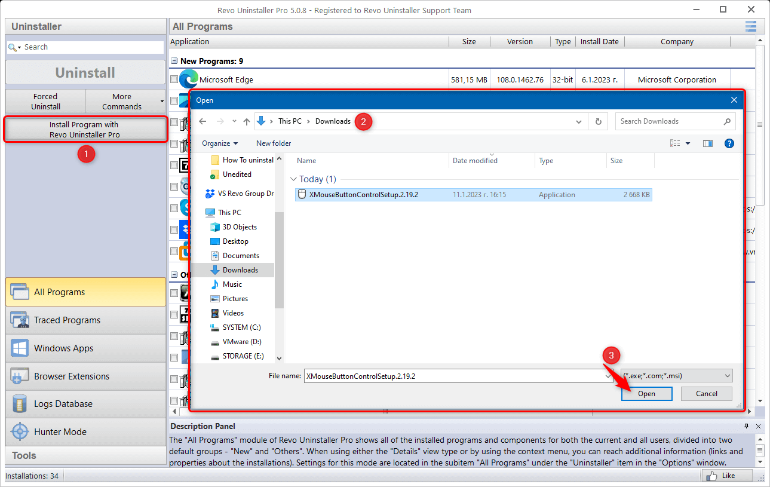The height and width of the screenshot is (487, 770).
Task: Open the Organize menu
Action: coord(220,143)
